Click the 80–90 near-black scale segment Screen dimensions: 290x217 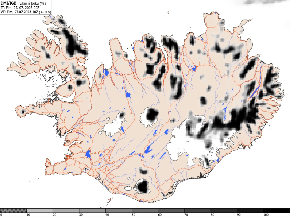click(224, 211)
